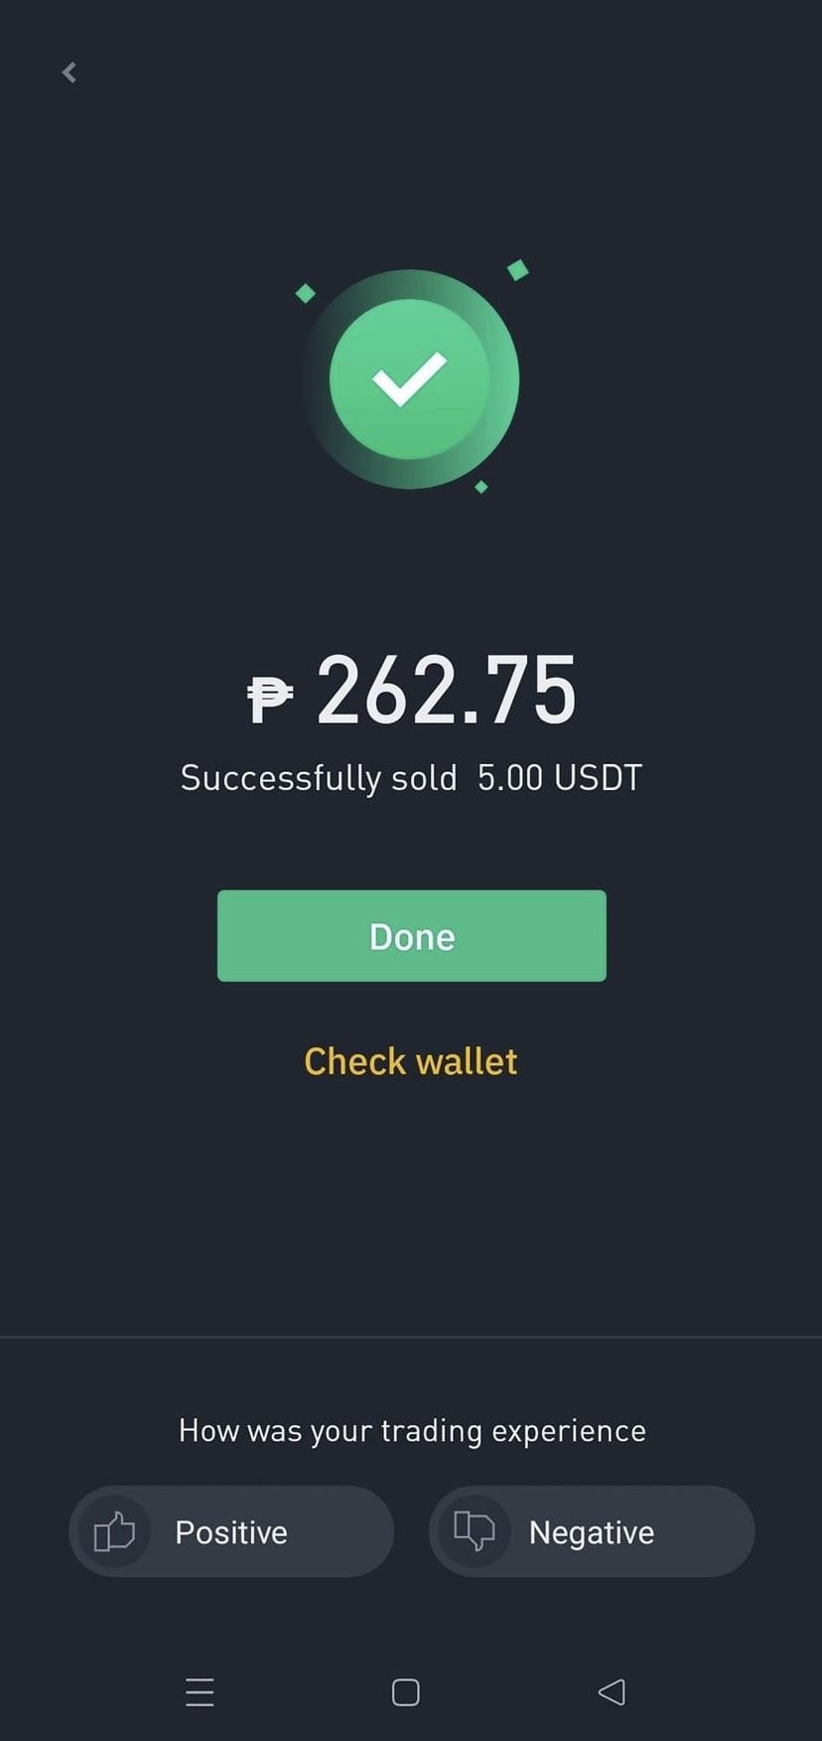Image resolution: width=822 pixels, height=1741 pixels.
Task: Tap the peso currency symbol
Action: (x=269, y=698)
